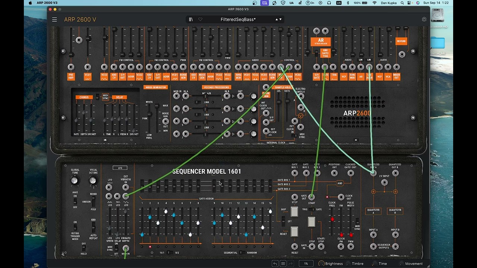Adjust the Clock Freq red slider
The width and height of the screenshot is (477, 268).
332,219
